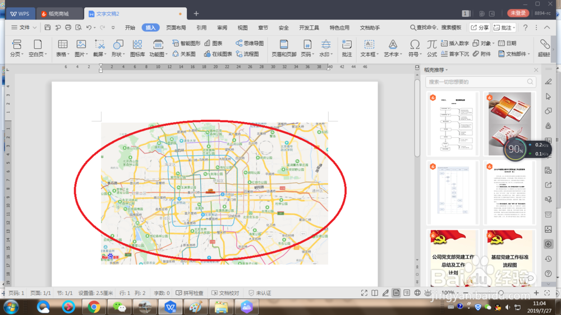
Task: Click the Save icon in quick toolbar
Action: [47, 27]
